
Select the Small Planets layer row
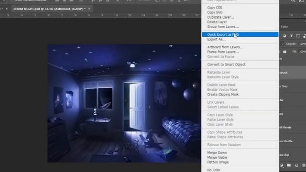[293, 128]
